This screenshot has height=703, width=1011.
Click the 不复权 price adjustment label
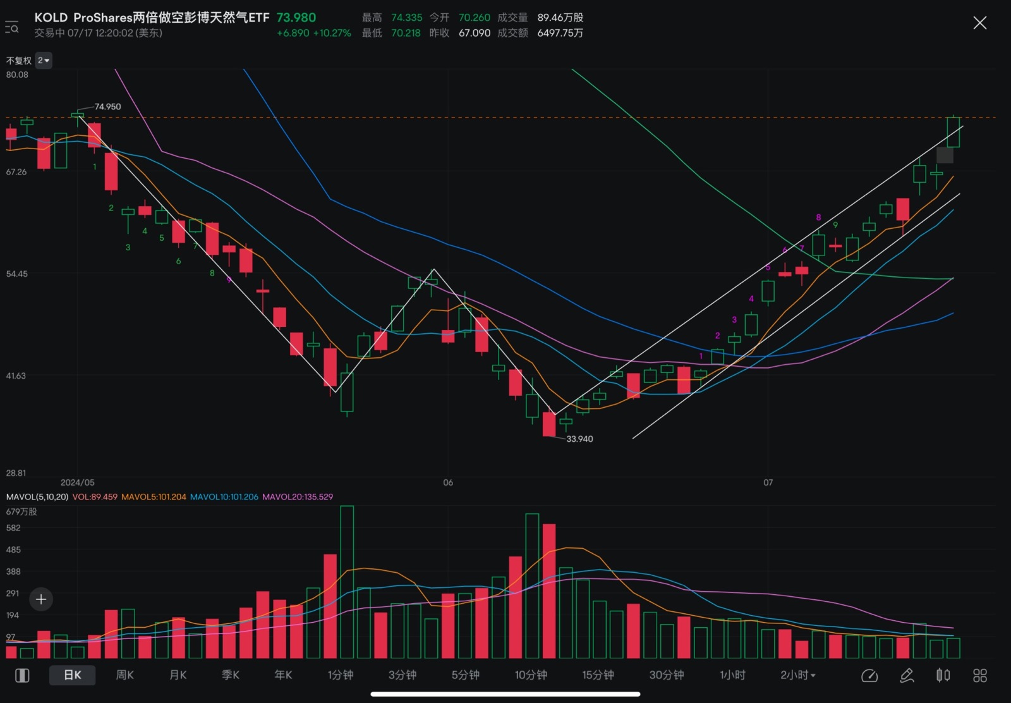coord(19,61)
